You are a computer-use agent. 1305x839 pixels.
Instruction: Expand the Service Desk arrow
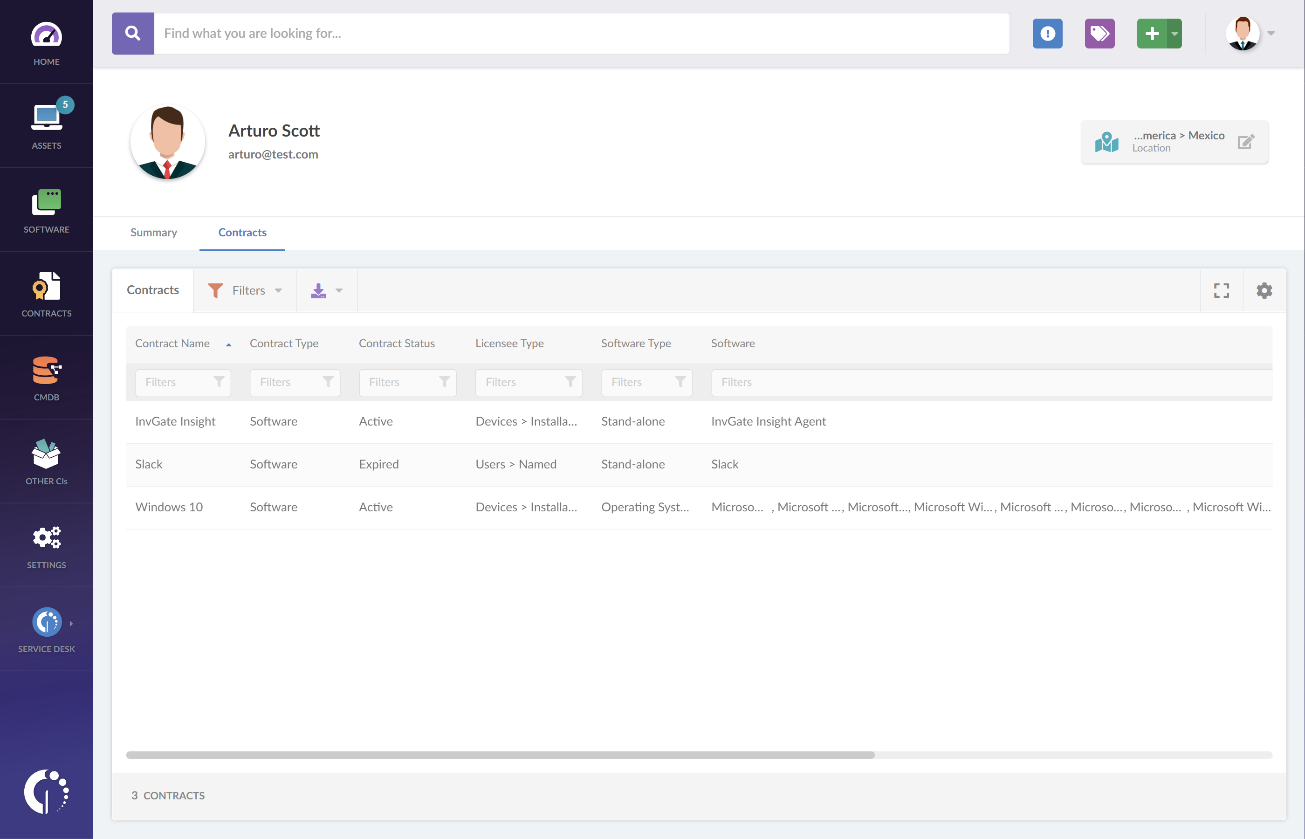click(71, 623)
